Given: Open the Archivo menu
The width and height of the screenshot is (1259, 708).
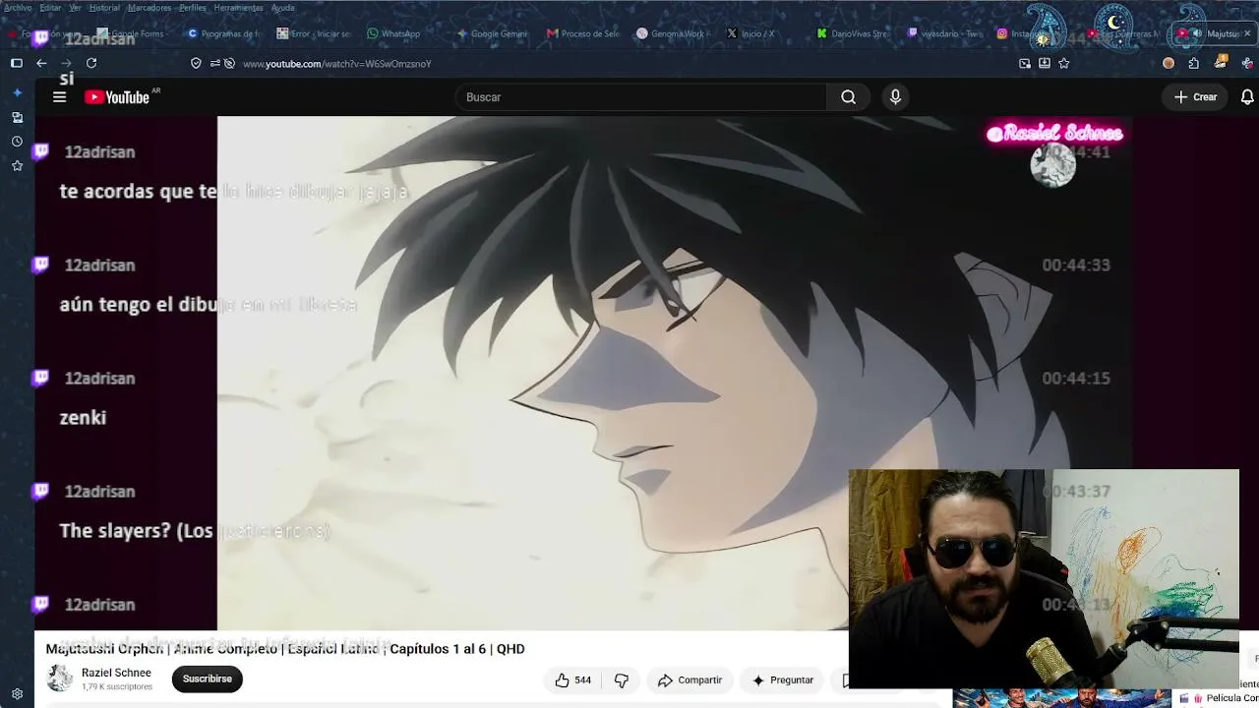Looking at the screenshot, I should 18,8.
